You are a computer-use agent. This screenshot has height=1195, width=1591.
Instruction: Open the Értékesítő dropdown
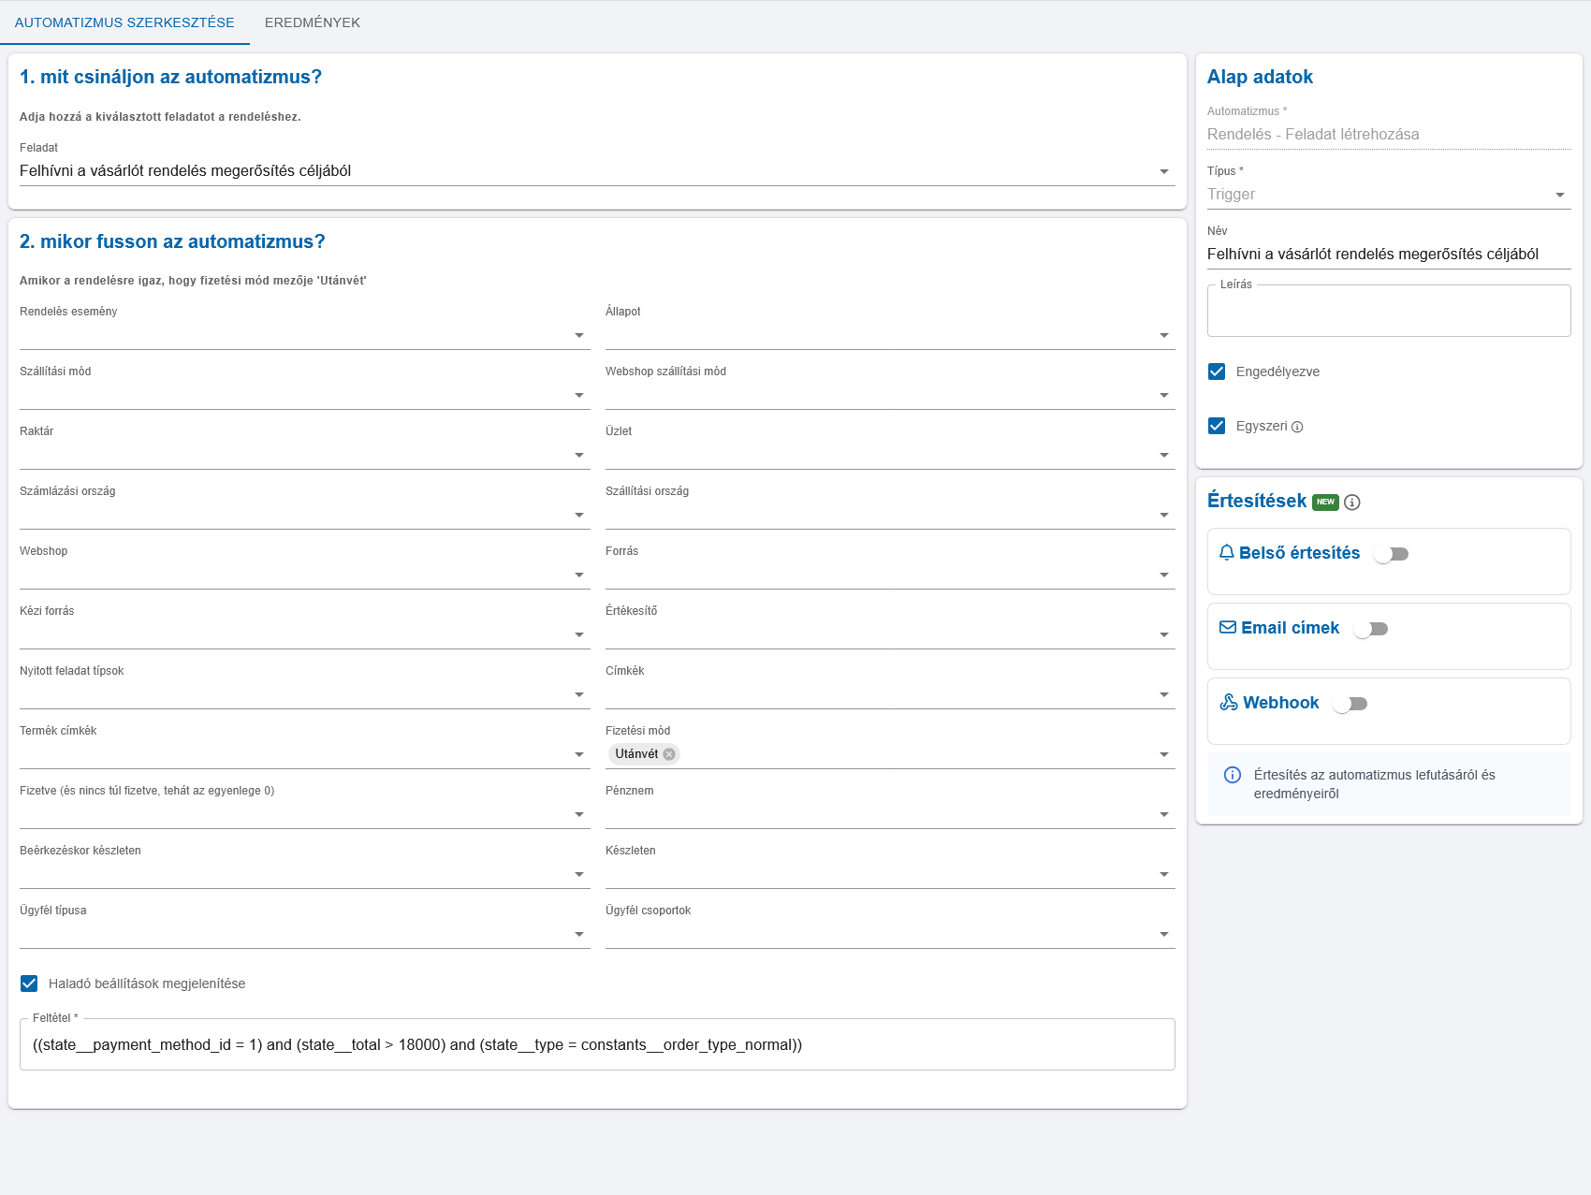[890, 634]
